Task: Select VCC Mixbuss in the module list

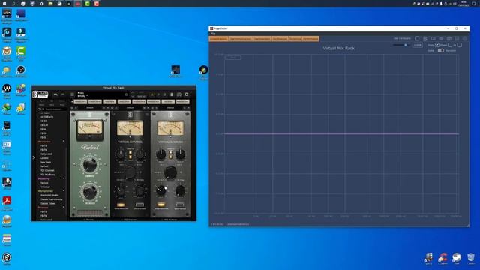Action: click(x=47, y=175)
